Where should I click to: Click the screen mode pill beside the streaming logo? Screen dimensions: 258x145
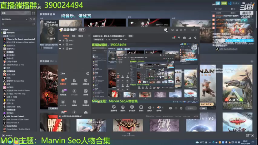point(82,30)
